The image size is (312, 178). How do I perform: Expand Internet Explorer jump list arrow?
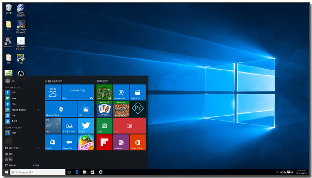[x=39, y=110]
